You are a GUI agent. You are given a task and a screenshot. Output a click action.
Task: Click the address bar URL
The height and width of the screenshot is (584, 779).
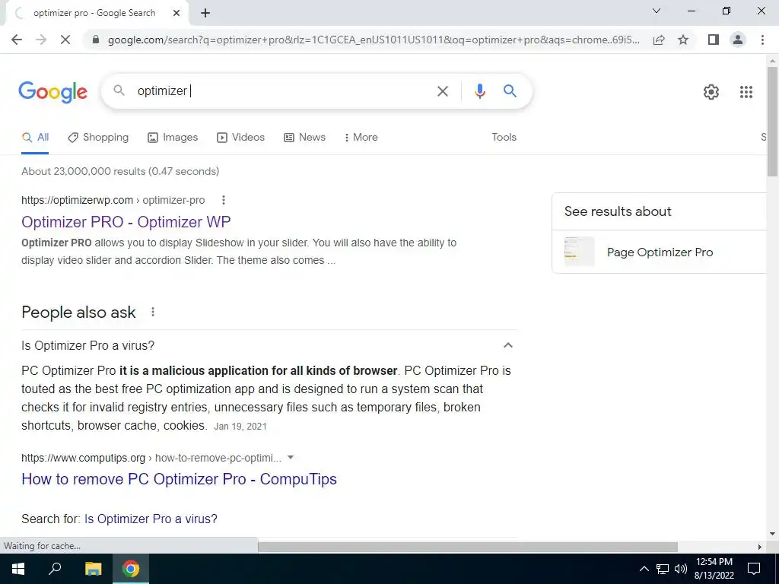[x=374, y=40]
